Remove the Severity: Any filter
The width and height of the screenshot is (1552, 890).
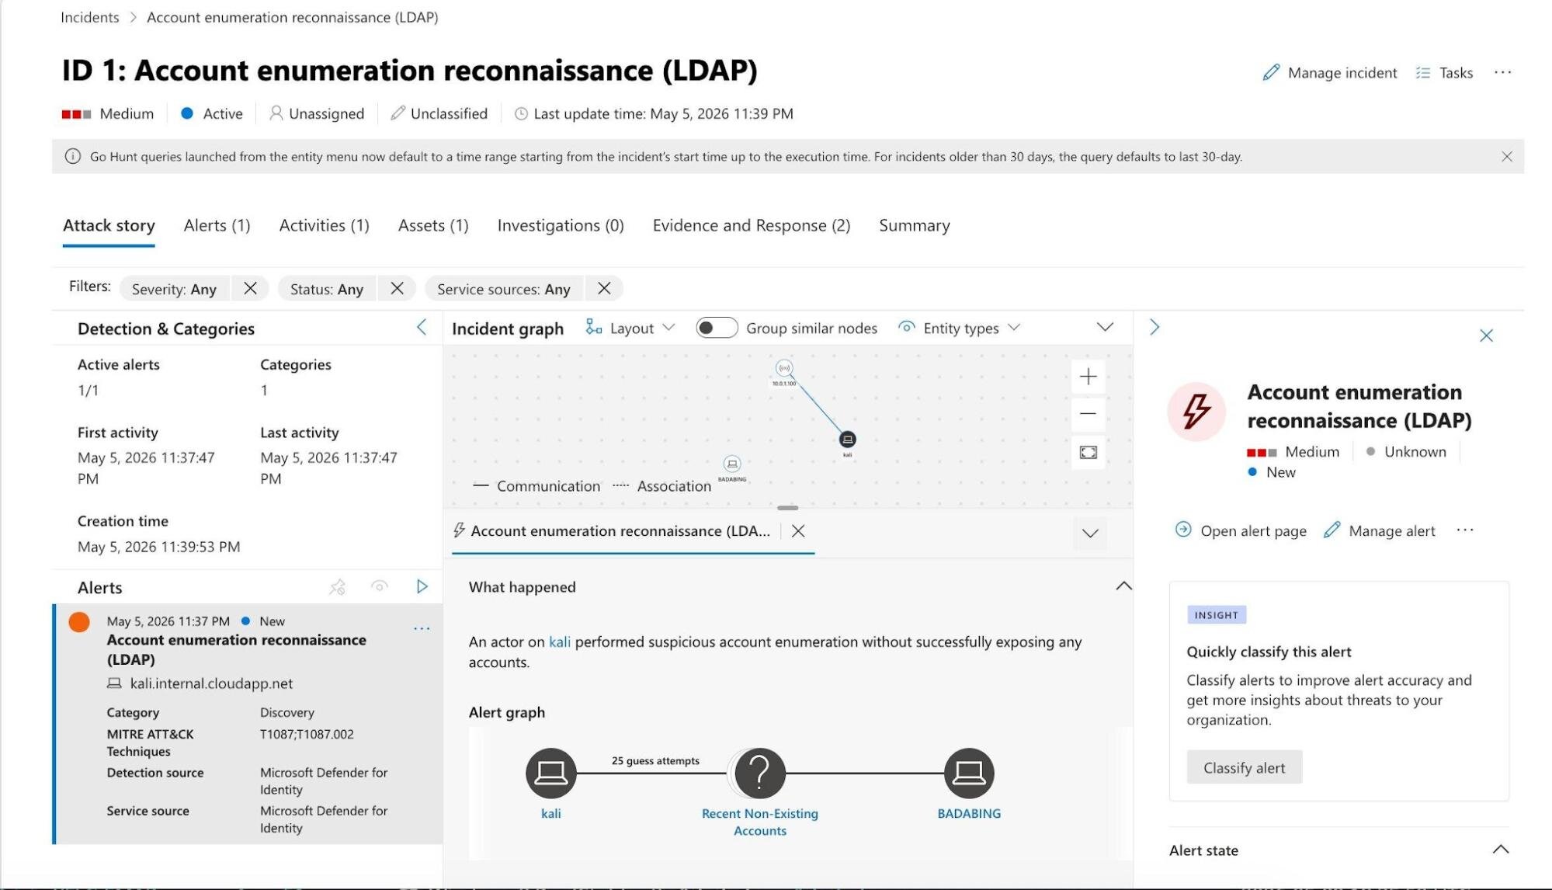coord(250,288)
